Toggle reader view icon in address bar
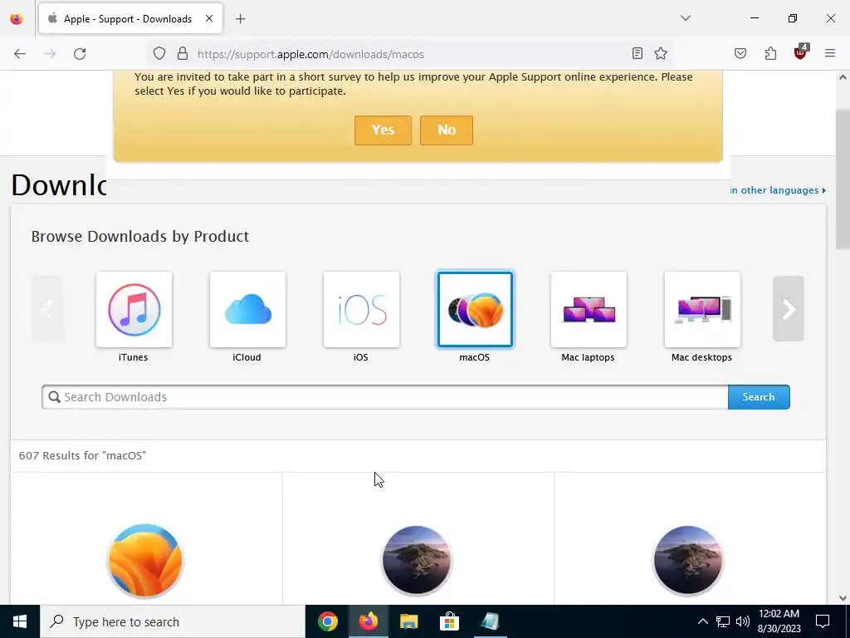The width and height of the screenshot is (850, 638). point(637,53)
